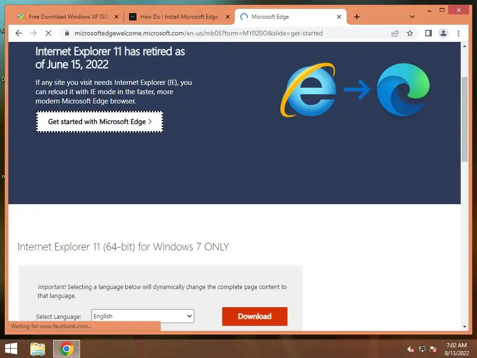Image resolution: width=477 pixels, height=358 pixels.
Task: Close the Microsoft Edge tab
Action: 339,17
